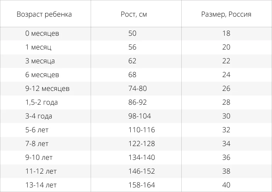The height and width of the screenshot is (192, 272).
Task: Select the "0 месяцев" age cell
Action: pyautogui.click(x=42, y=34)
